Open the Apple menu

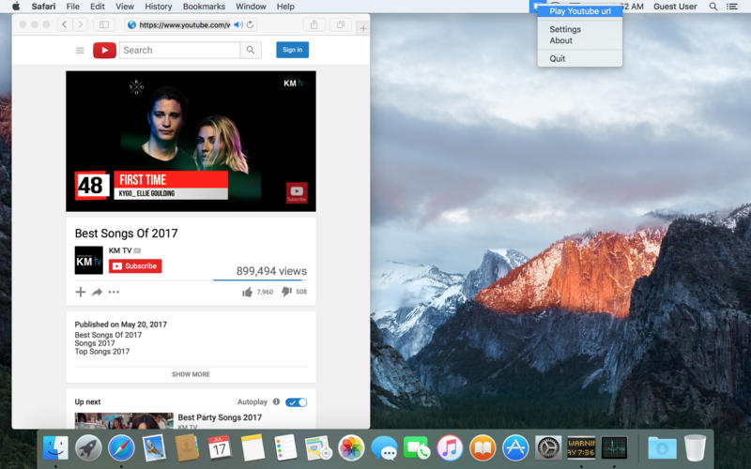(16, 7)
